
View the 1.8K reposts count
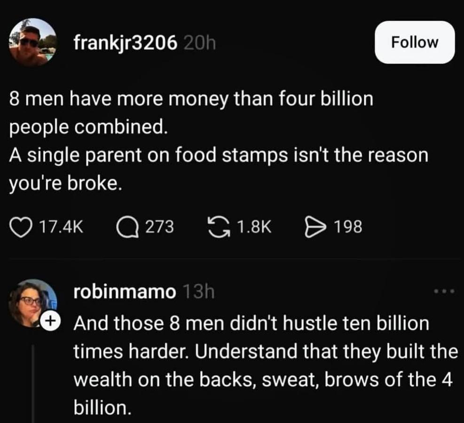tap(254, 227)
